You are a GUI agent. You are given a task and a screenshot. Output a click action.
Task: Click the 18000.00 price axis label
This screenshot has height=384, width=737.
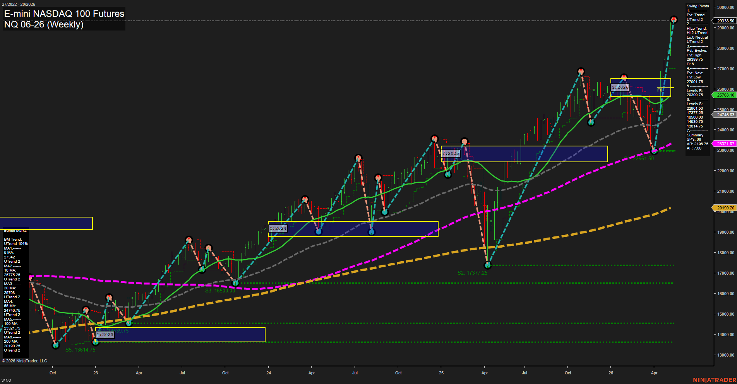point(726,253)
